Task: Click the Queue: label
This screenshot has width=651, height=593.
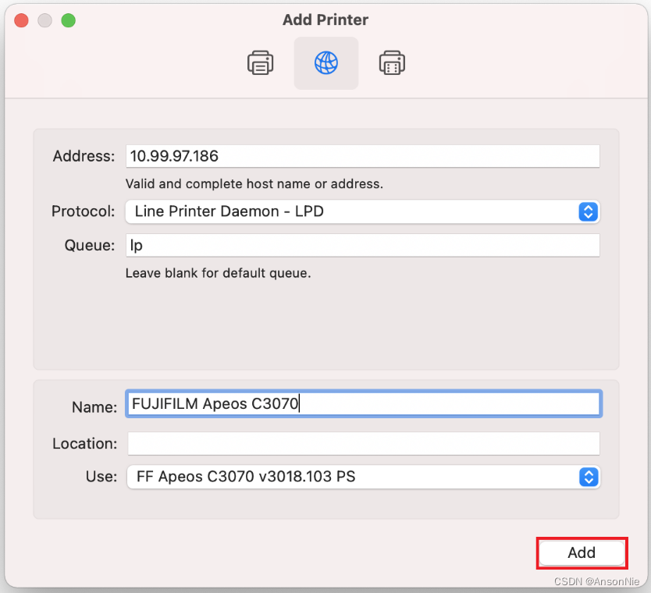Action: tap(89, 245)
